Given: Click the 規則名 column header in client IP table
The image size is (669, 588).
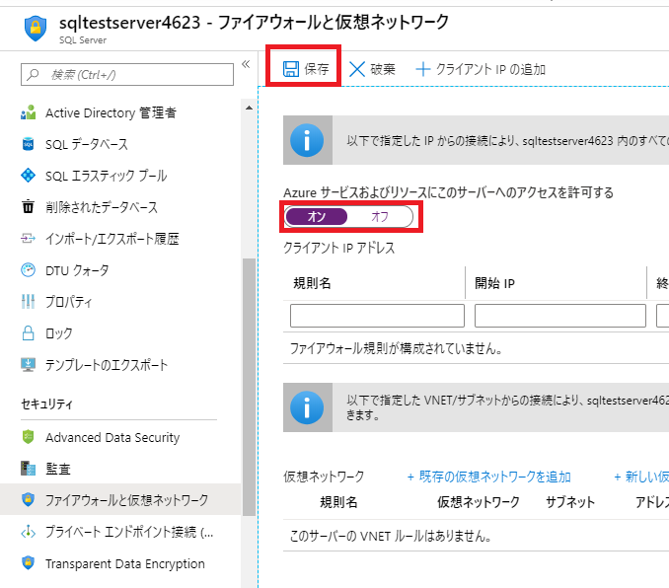Looking at the screenshot, I should [313, 283].
